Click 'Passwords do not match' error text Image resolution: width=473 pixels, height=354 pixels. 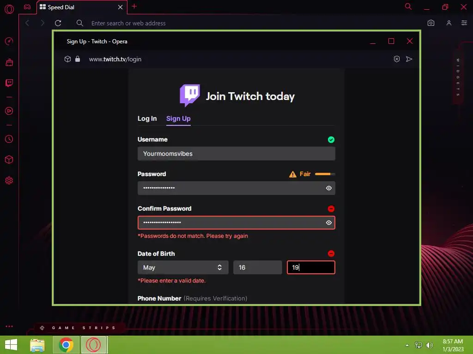pos(193,236)
